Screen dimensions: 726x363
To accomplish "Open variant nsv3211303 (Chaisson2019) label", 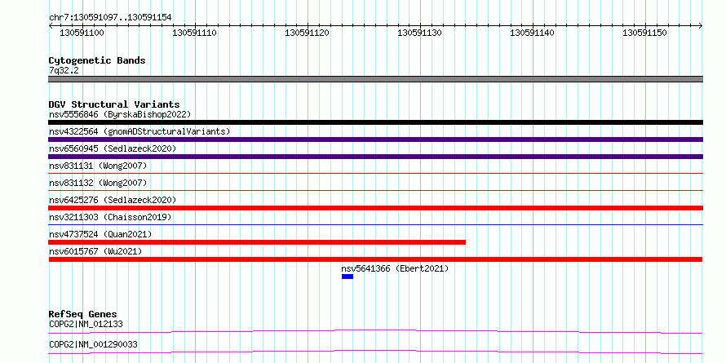I will (x=110, y=217).
